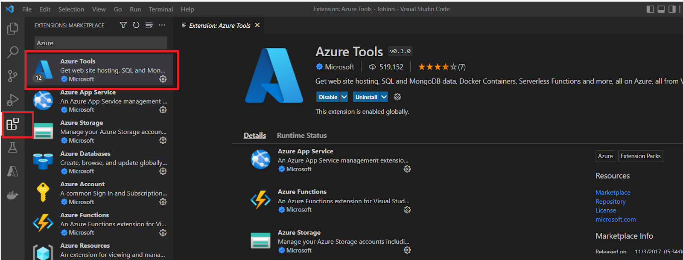Open the Search view in the activity bar
The height and width of the screenshot is (260, 683).
coord(13,52)
